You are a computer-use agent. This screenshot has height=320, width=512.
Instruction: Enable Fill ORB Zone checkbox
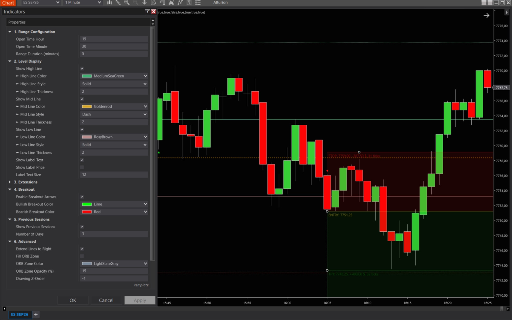[x=82, y=256]
